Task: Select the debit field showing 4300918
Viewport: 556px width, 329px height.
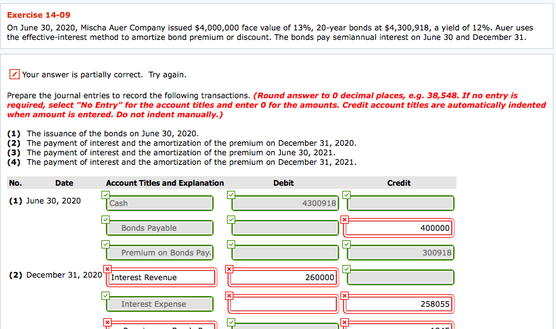Action: pyautogui.click(x=285, y=203)
